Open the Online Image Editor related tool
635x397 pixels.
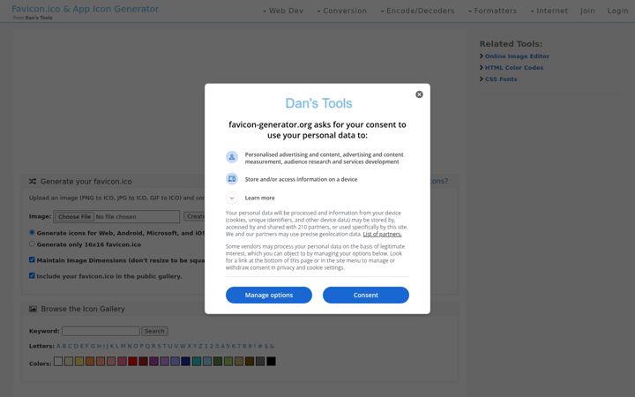pos(517,56)
